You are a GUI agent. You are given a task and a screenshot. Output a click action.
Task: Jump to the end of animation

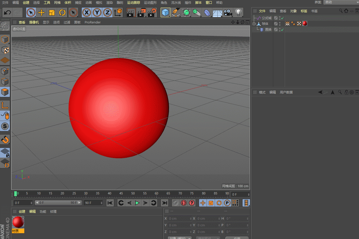[164, 203]
